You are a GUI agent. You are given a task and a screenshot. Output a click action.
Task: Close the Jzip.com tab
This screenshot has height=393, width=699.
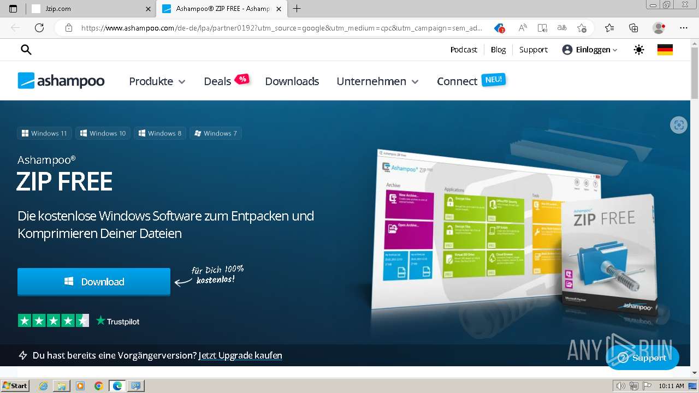[148, 9]
